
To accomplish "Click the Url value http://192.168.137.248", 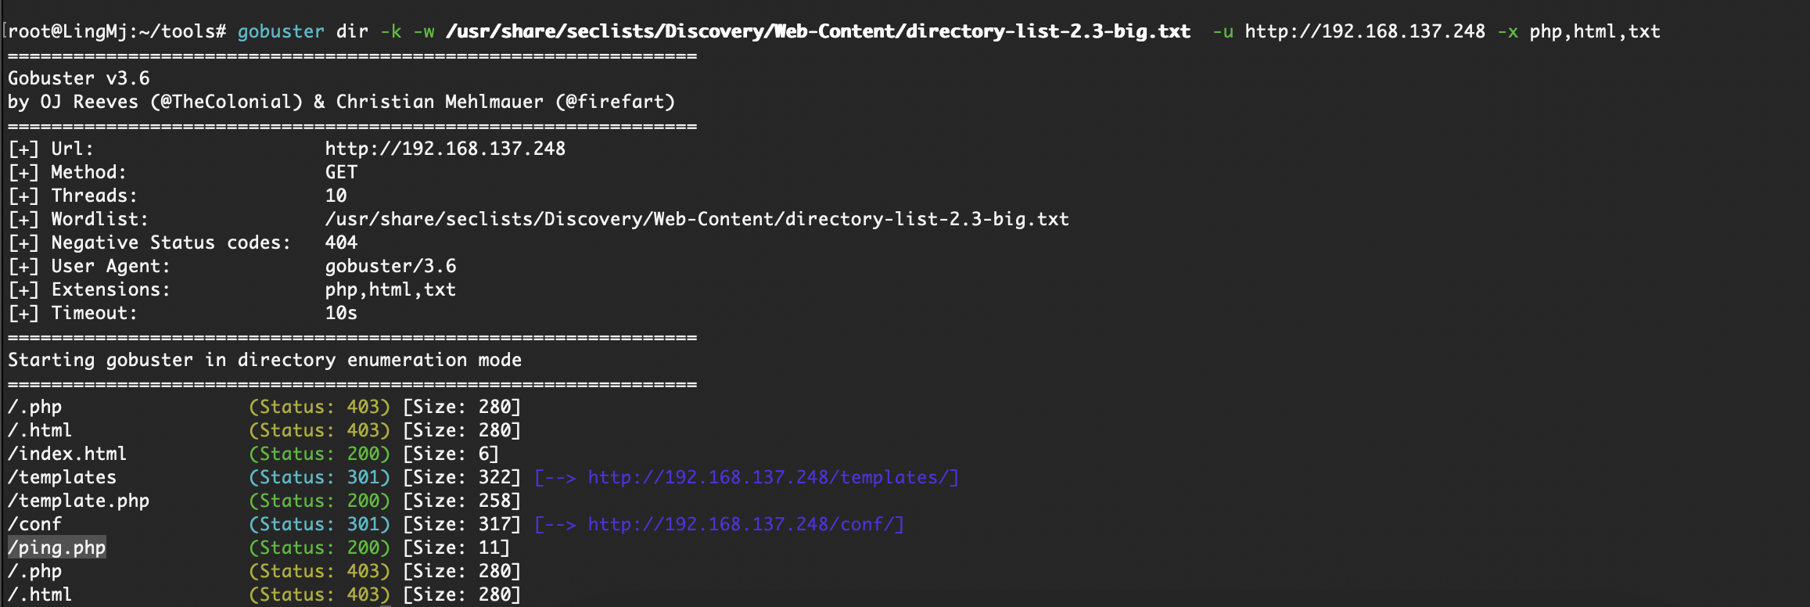I will [445, 149].
